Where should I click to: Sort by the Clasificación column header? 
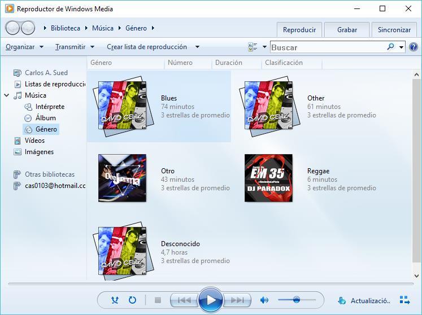click(x=292, y=63)
